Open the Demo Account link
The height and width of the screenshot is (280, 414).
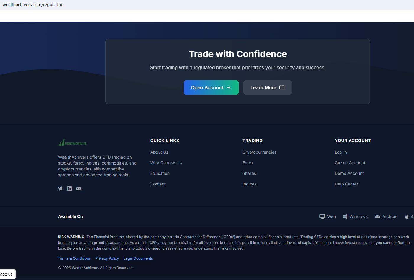(x=349, y=173)
